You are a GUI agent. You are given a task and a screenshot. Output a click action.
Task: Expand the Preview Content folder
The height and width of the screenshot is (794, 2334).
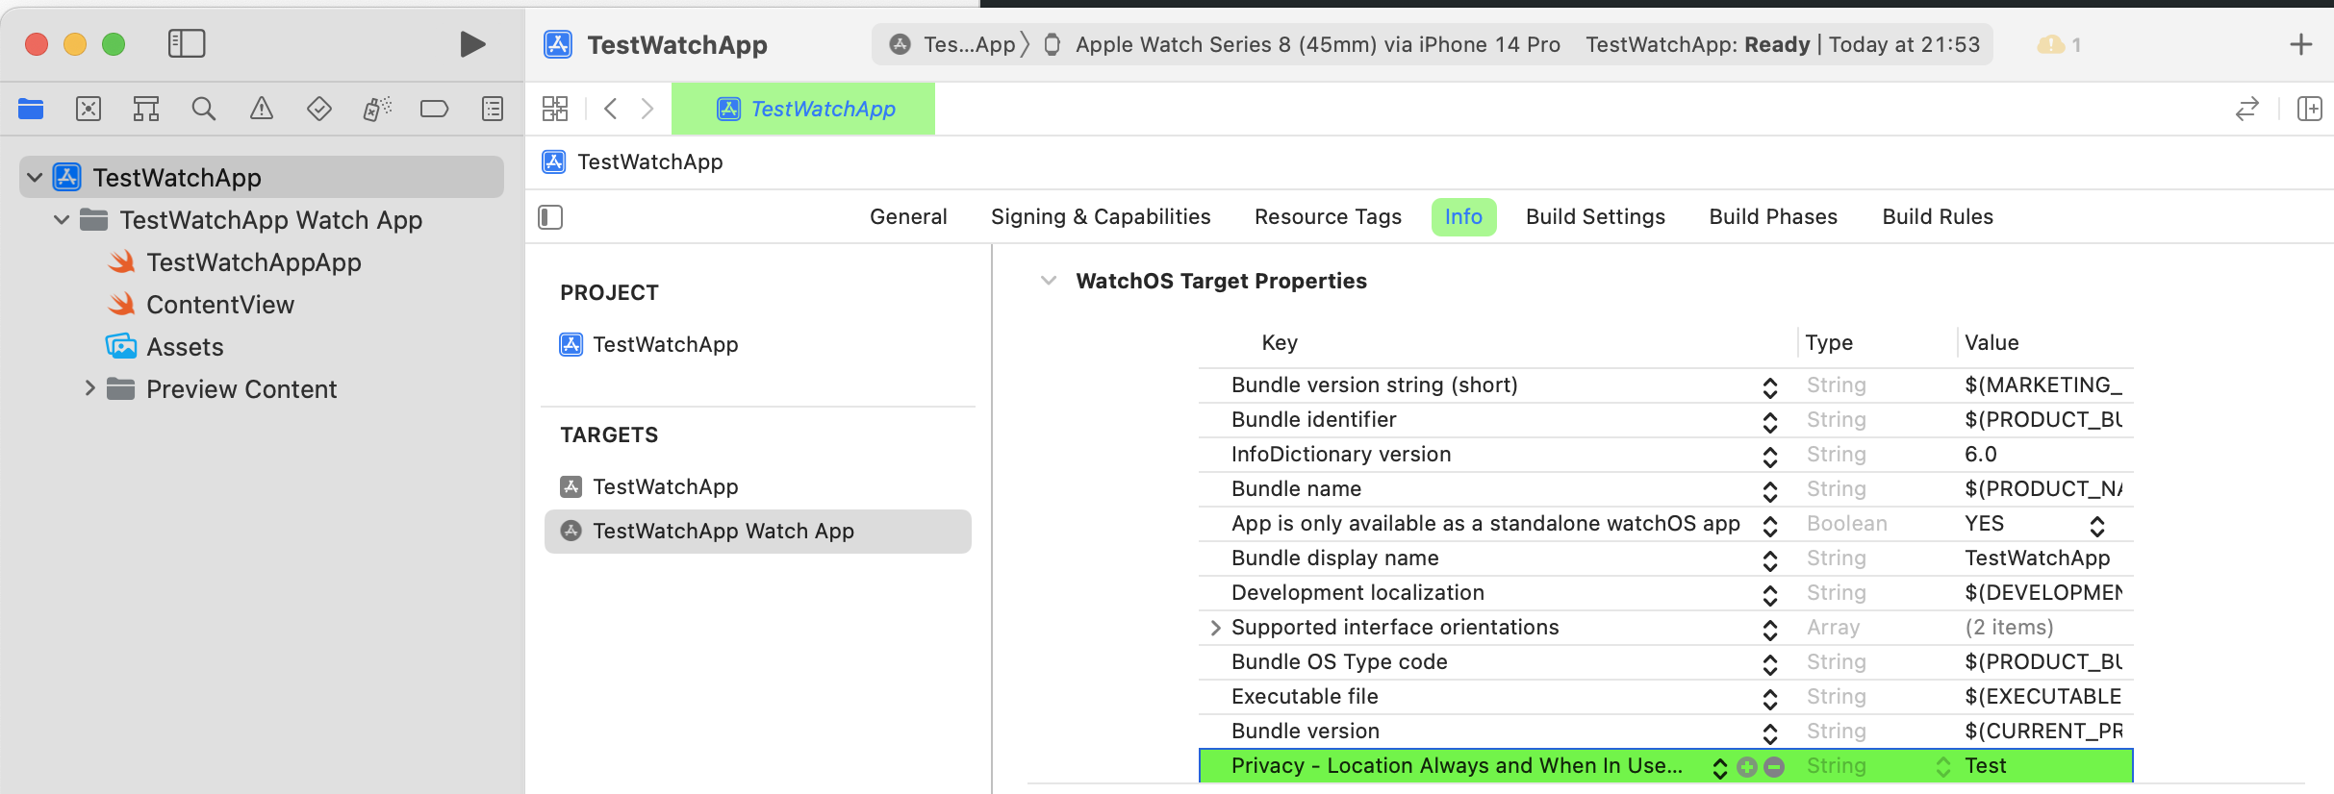pyautogui.click(x=89, y=388)
